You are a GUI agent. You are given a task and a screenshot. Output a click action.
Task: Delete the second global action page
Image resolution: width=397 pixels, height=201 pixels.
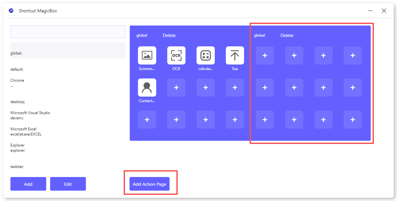point(287,35)
